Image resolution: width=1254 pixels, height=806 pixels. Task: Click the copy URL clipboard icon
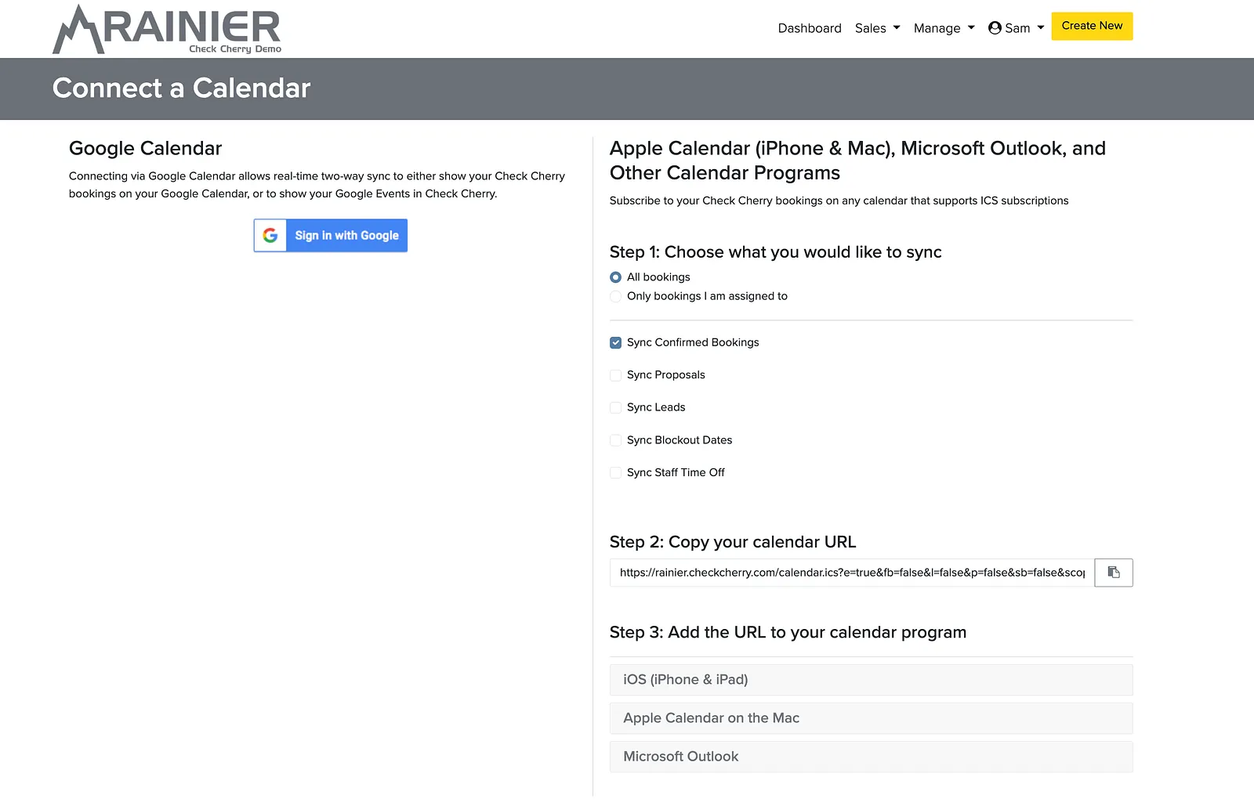[1113, 573]
